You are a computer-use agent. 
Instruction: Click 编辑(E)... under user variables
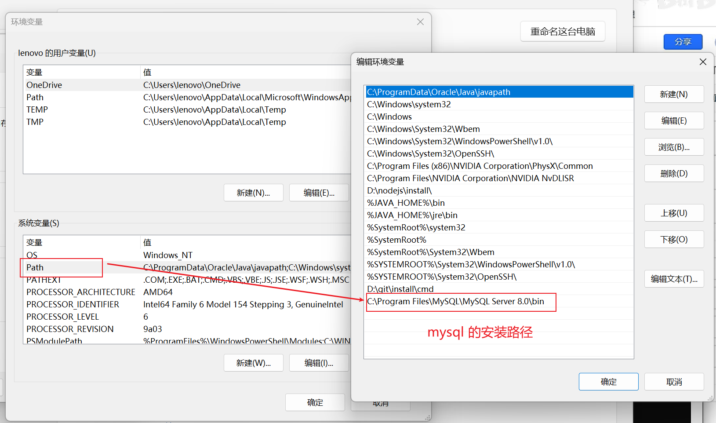tap(319, 193)
